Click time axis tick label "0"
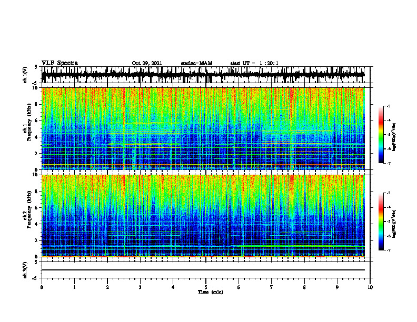Viewport: 417px width, 322px height. tap(42, 287)
